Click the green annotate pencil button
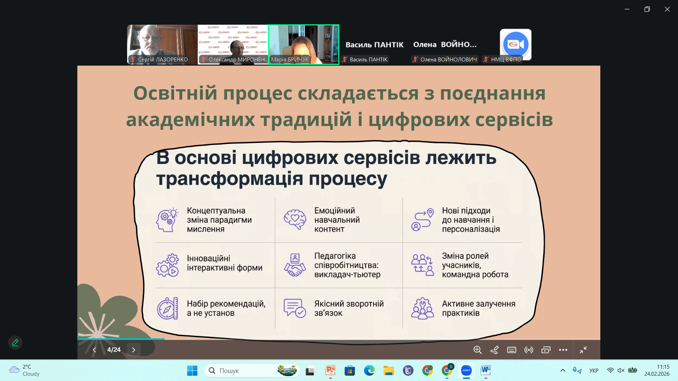 coord(15,343)
